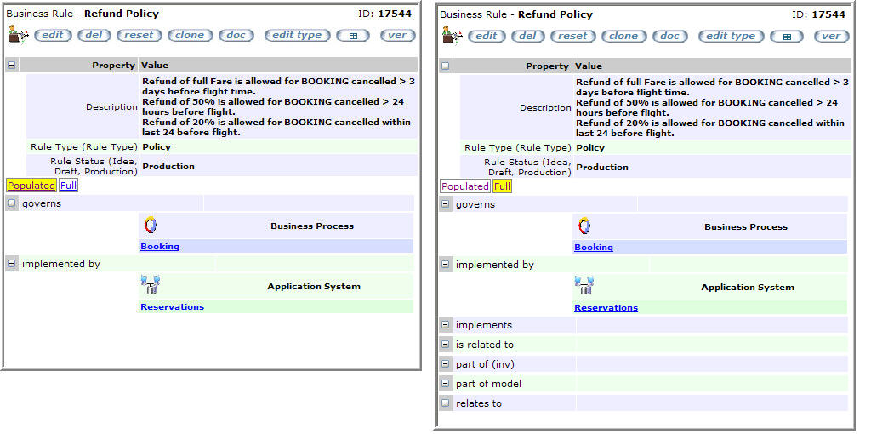
Task: Collapse the Property table in the left panel
Action: 12,65
